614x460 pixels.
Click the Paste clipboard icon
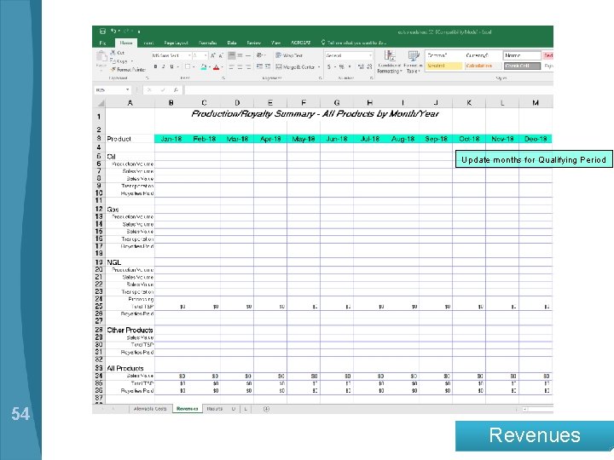[x=101, y=57]
